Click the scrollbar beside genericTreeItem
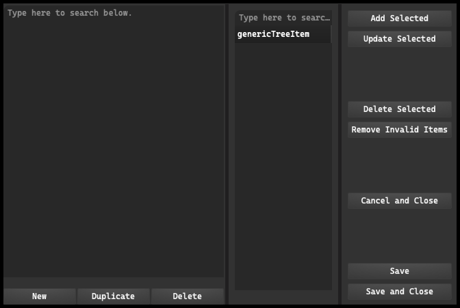This screenshot has height=308, width=460. click(331, 34)
